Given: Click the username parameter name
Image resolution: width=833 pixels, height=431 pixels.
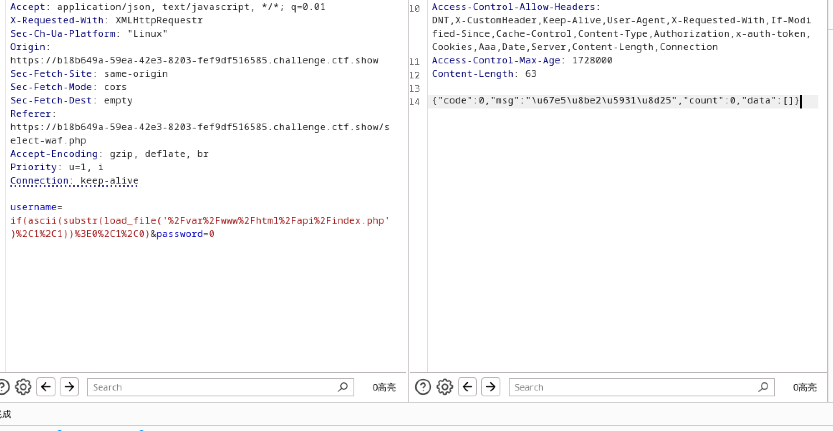Looking at the screenshot, I should [34, 207].
